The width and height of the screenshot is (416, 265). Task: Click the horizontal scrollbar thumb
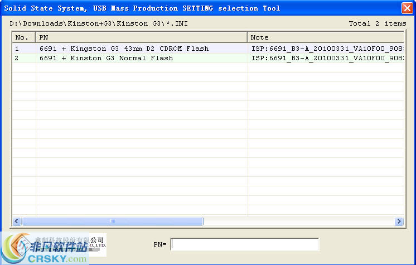112,221
